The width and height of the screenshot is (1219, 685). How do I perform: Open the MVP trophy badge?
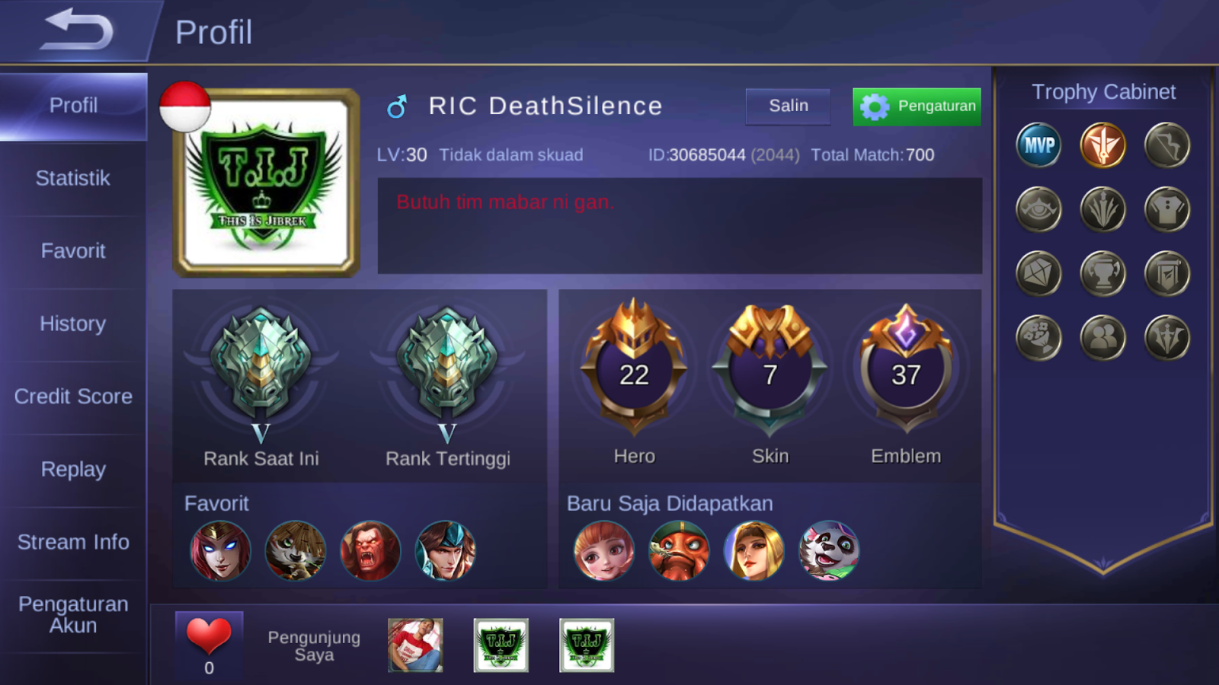pos(1038,145)
